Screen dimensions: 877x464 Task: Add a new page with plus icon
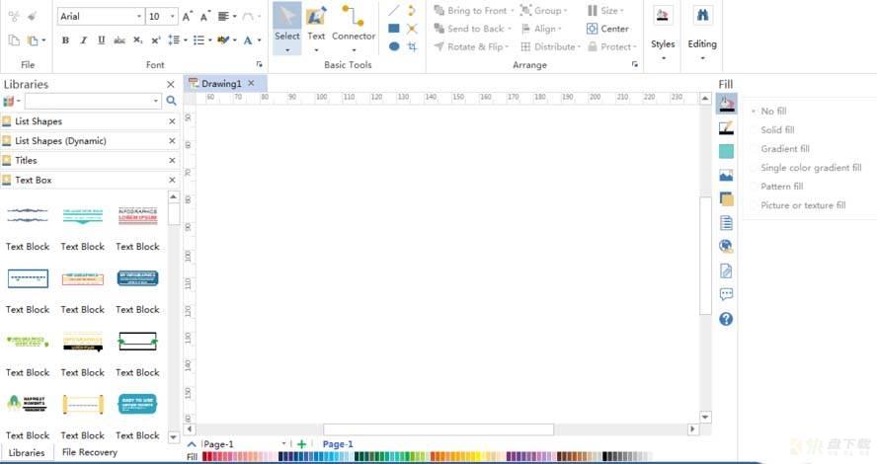point(301,444)
